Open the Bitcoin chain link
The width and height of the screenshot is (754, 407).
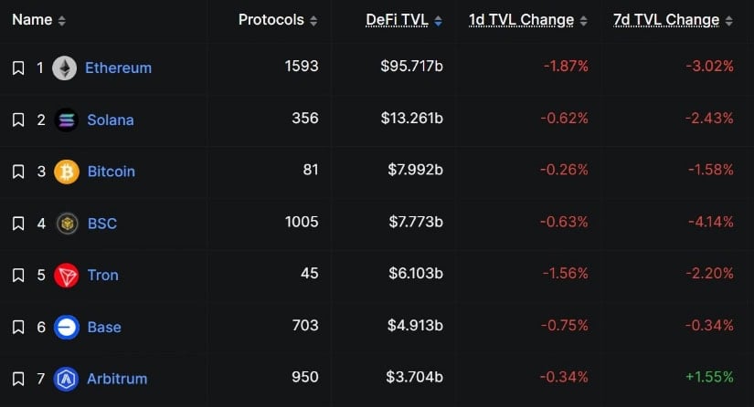tap(112, 172)
